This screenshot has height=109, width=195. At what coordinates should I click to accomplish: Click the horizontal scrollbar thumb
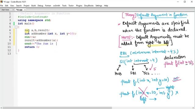point(57,108)
